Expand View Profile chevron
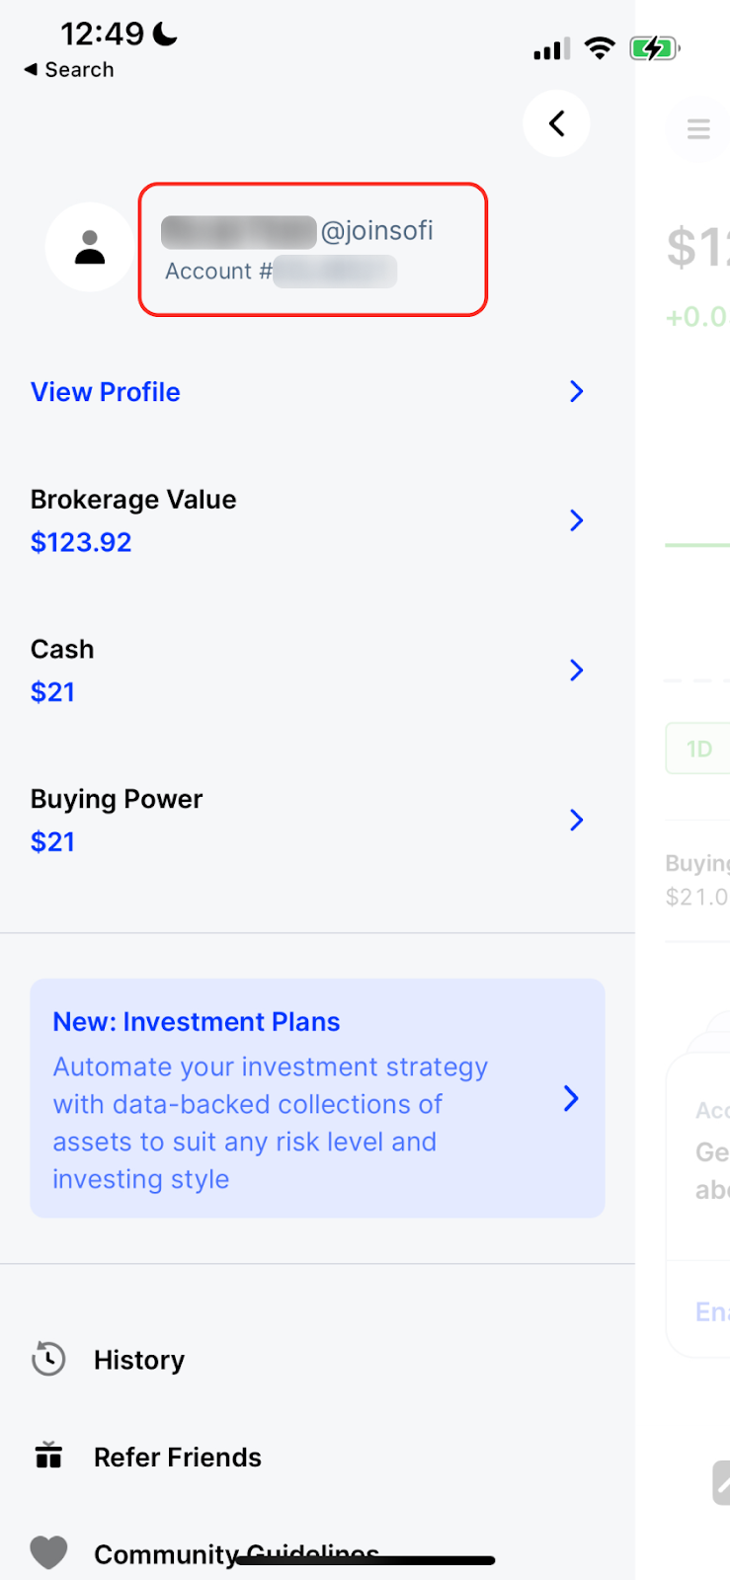Screen dimensions: 730x1580 (x=577, y=391)
